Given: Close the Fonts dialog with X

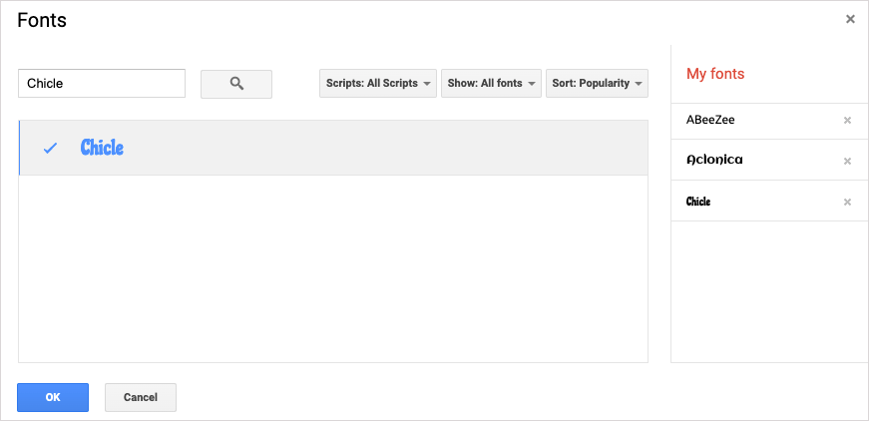Looking at the screenshot, I should click(x=850, y=19).
